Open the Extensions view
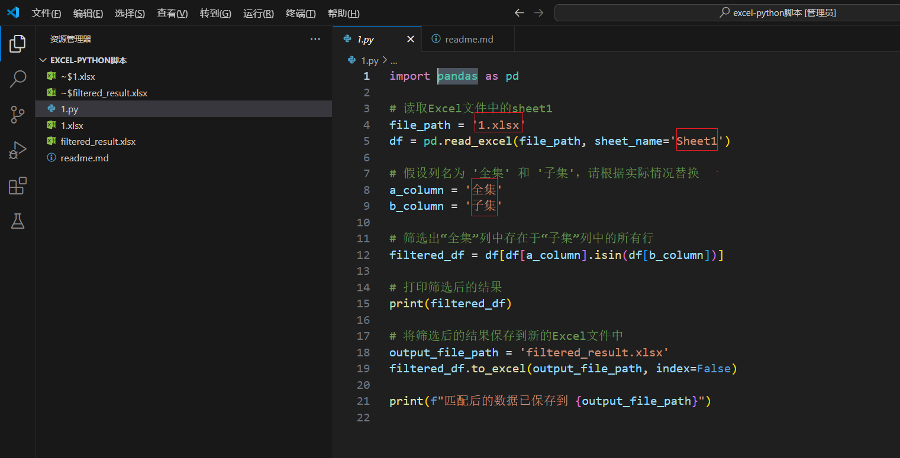The width and height of the screenshot is (900, 458). click(x=18, y=186)
